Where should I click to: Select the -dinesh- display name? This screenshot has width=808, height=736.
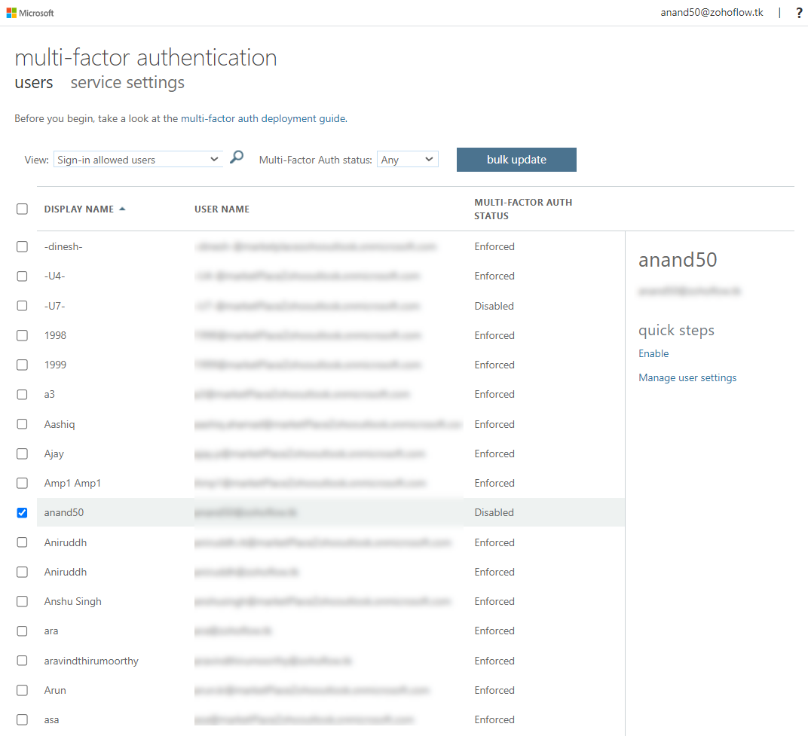point(63,246)
